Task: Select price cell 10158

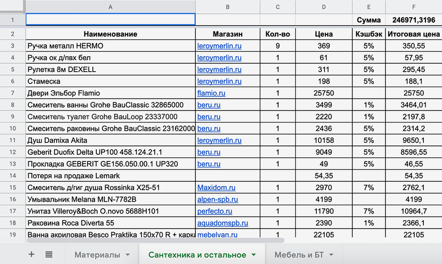Action: coord(324,140)
